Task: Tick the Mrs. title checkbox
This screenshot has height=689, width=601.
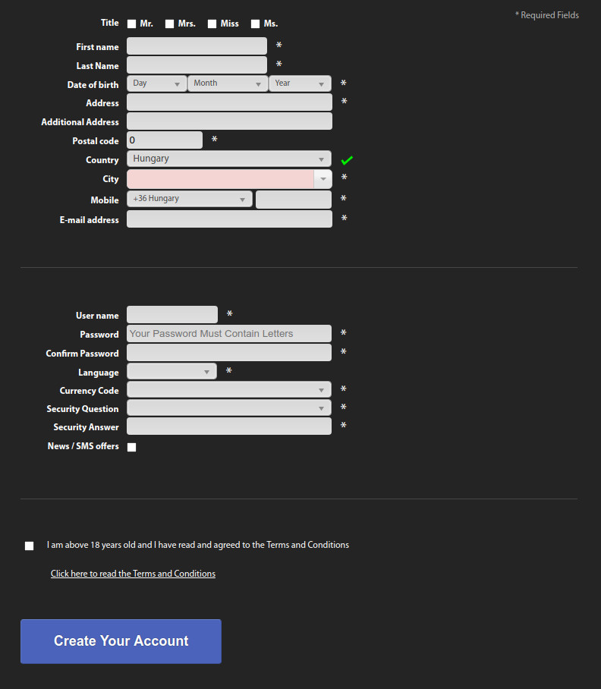Action: click(169, 24)
